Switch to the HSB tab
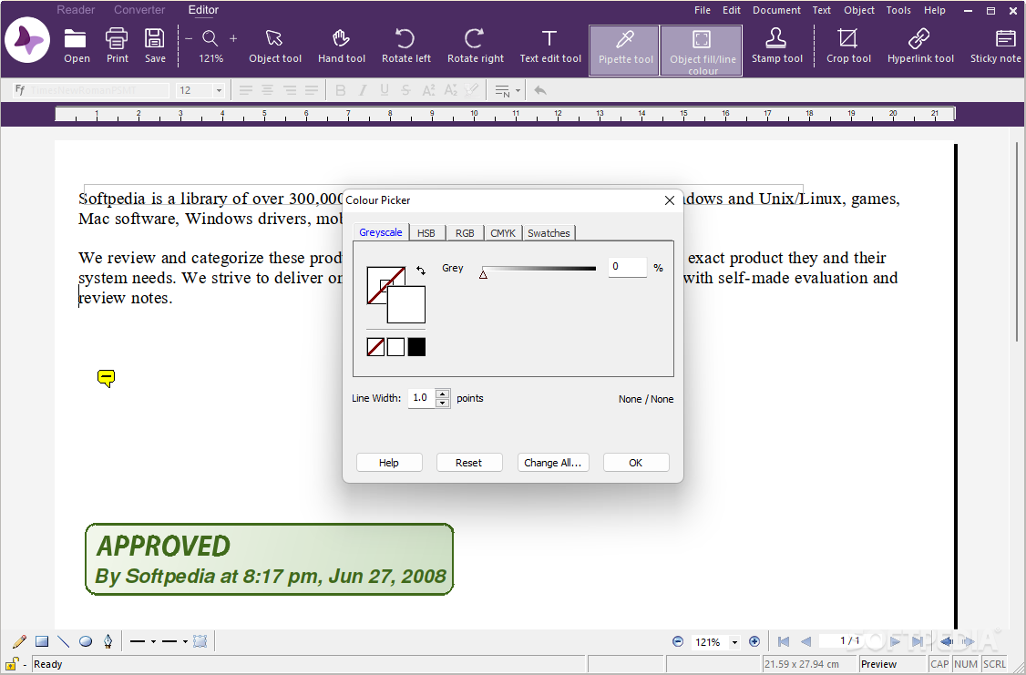The width and height of the screenshot is (1026, 675). [426, 233]
